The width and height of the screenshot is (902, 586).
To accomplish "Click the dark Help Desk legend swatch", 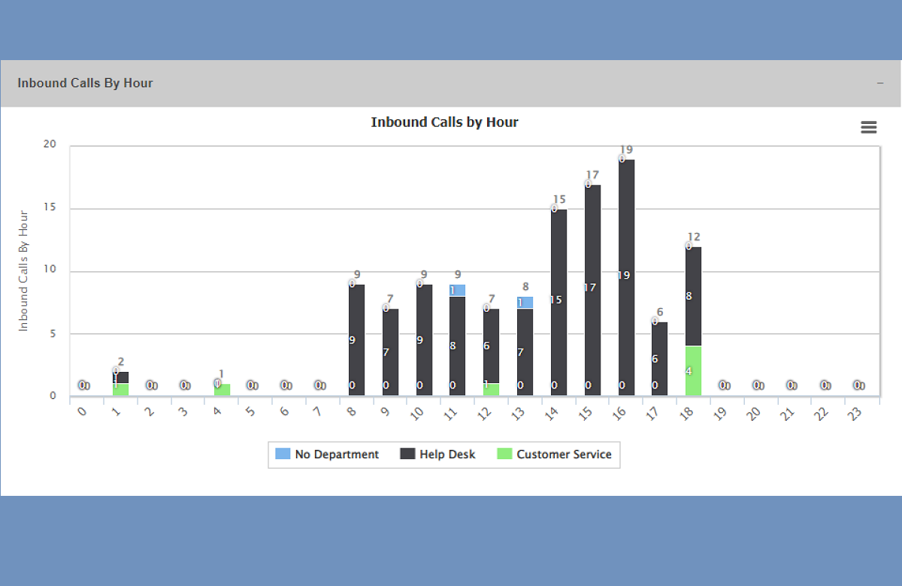I will click(x=407, y=454).
